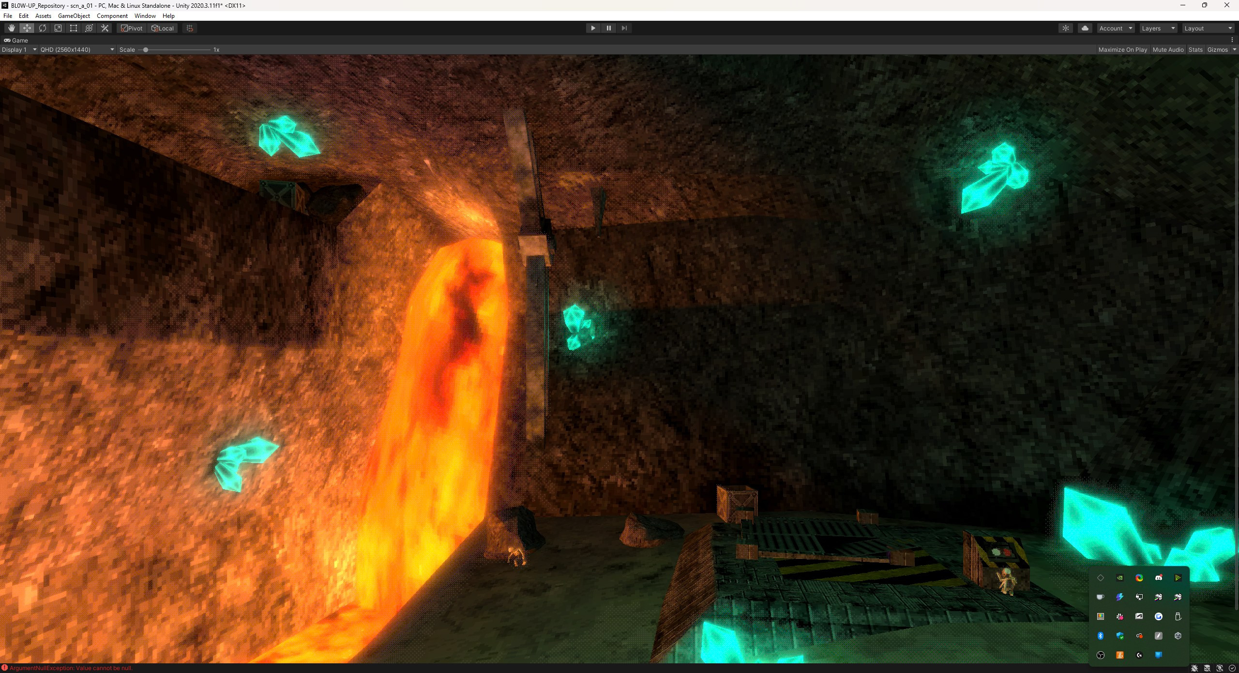The image size is (1239, 673).
Task: Select the Move tool in toolbar
Action: point(27,28)
